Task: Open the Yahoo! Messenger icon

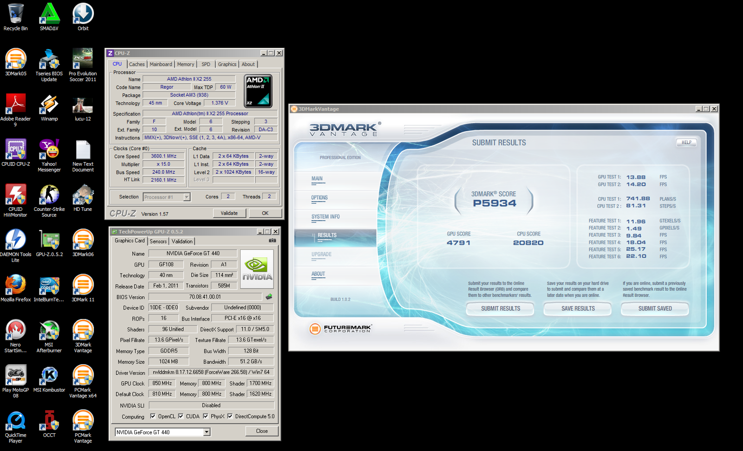Action: [49, 155]
